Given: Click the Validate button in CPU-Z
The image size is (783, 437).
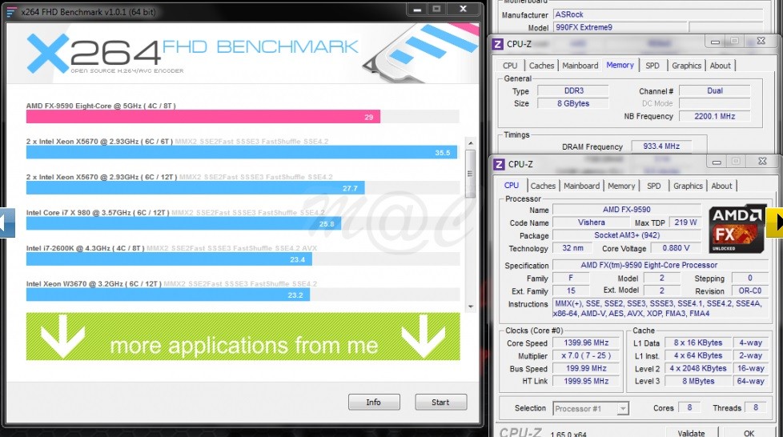Looking at the screenshot, I should (691, 433).
